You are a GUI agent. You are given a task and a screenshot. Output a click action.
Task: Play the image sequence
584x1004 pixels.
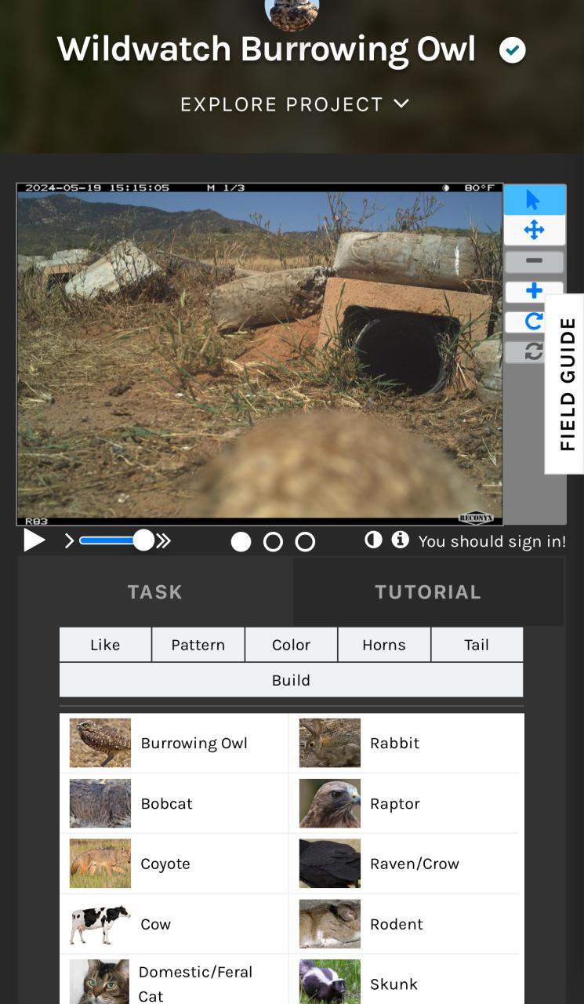[x=34, y=540]
